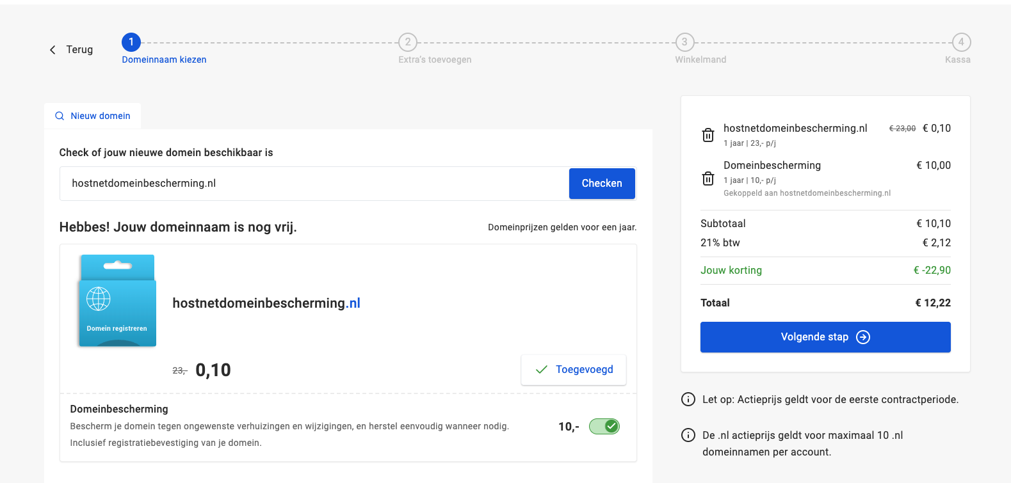Click the checkmark icon next to Toegevoegd

tap(542, 370)
